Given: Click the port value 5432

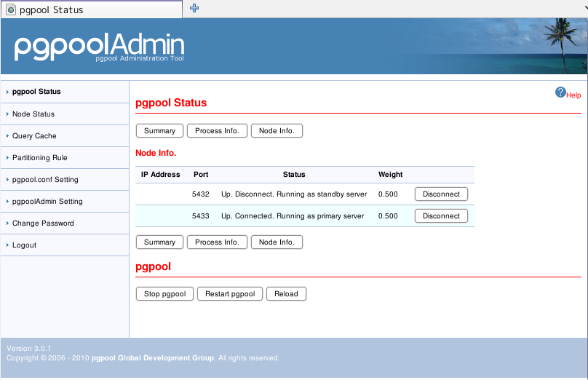Looking at the screenshot, I should click(x=201, y=194).
